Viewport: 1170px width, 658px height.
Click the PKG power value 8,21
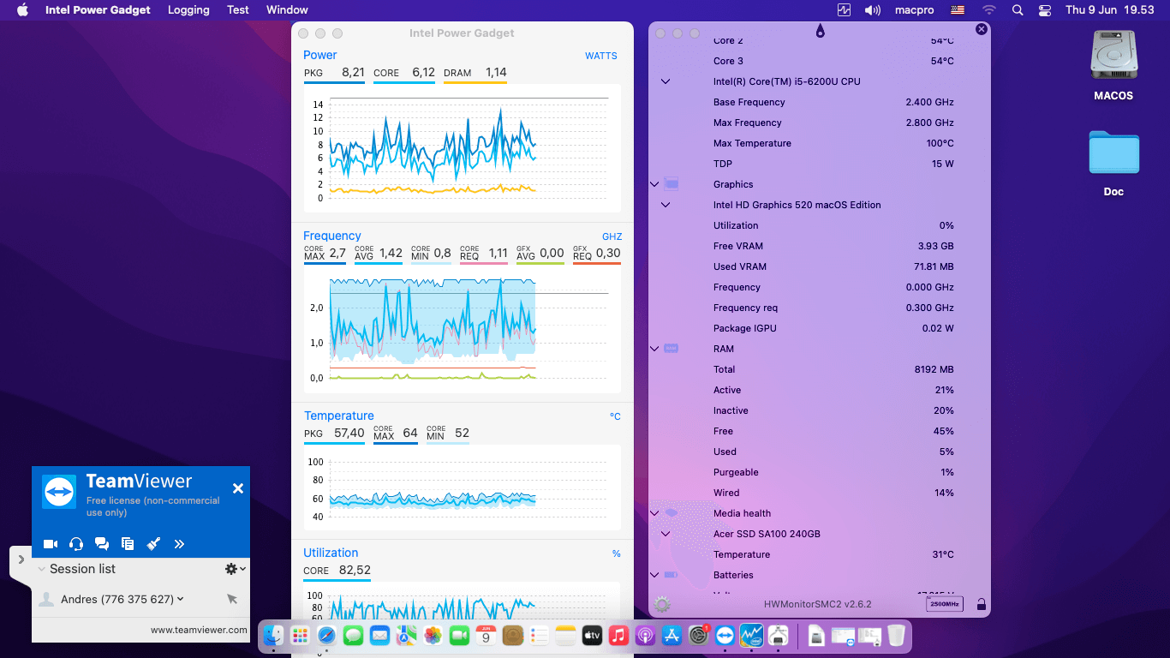click(x=353, y=73)
